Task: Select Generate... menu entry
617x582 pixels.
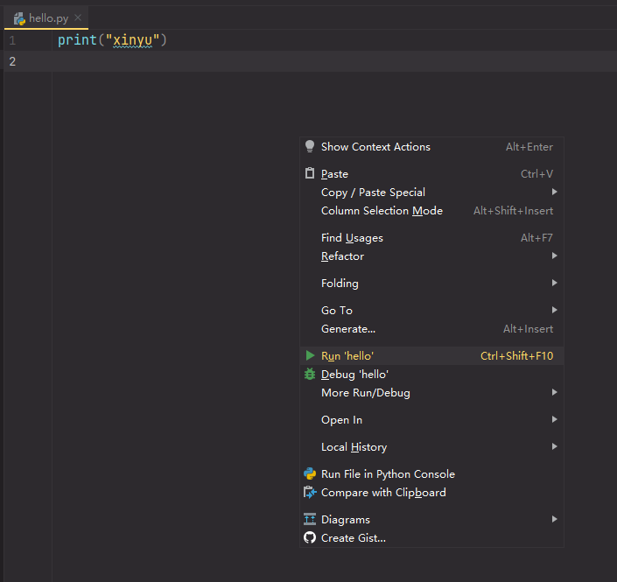Action: (x=432, y=328)
